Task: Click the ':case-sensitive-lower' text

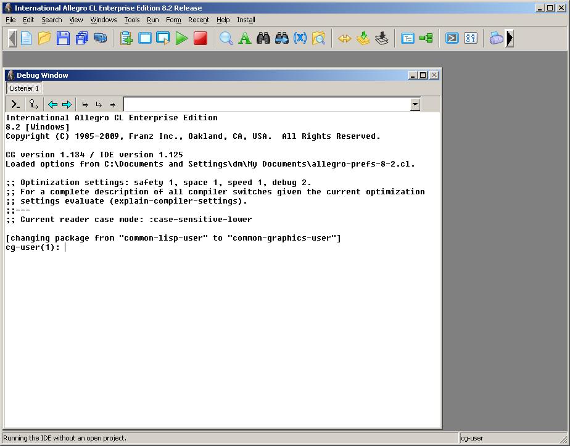Action: coord(200,220)
